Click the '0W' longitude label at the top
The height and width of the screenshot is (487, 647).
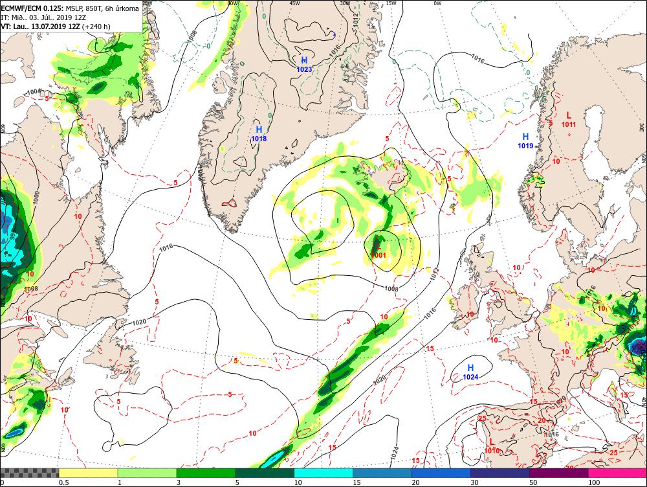[437, 3]
